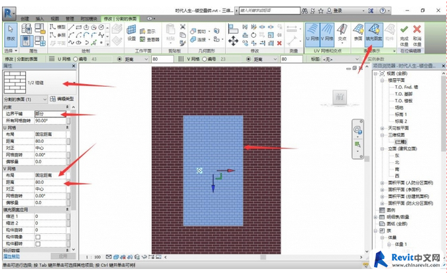Collapse the U 网格 properties section
The width and height of the screenshot is (447, 273).
67,127
